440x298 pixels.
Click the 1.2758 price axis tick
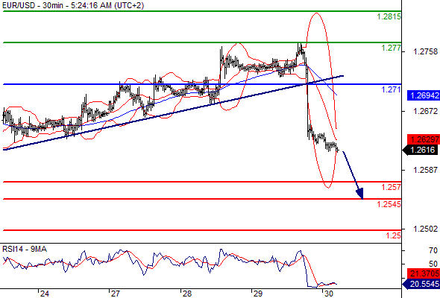coord(425,51)
